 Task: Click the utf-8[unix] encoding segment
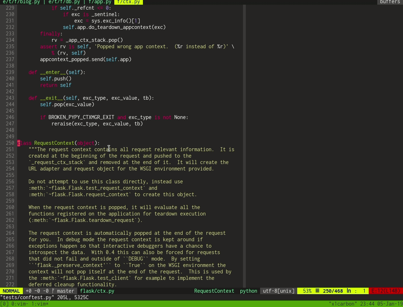[278, 291]
